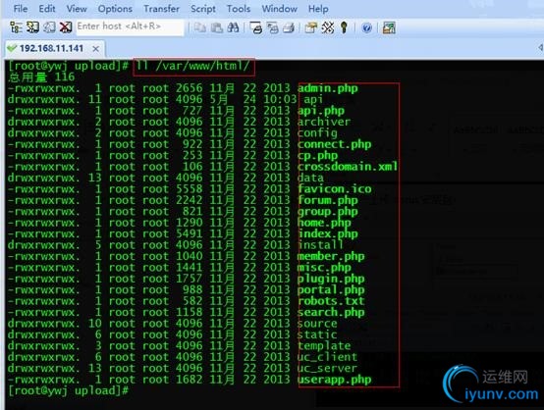Image resolution: width=544 pixels, height=410 pixels.
Task: Open the Edit menu
Action: 47,9
